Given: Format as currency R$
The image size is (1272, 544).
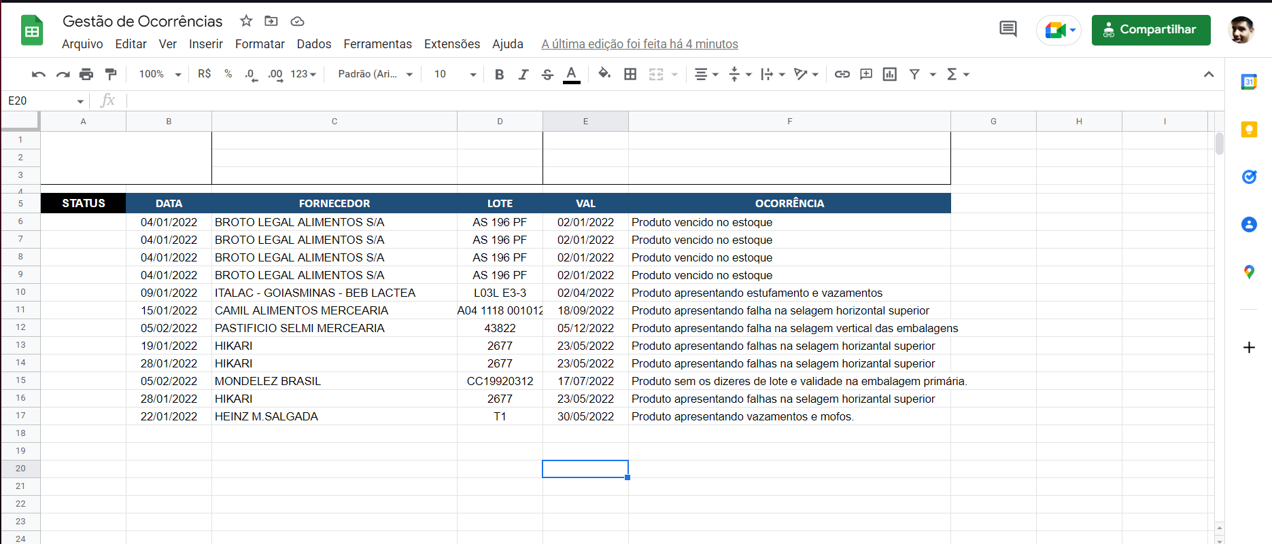Looking at the screenshot, I should point(205,74).
